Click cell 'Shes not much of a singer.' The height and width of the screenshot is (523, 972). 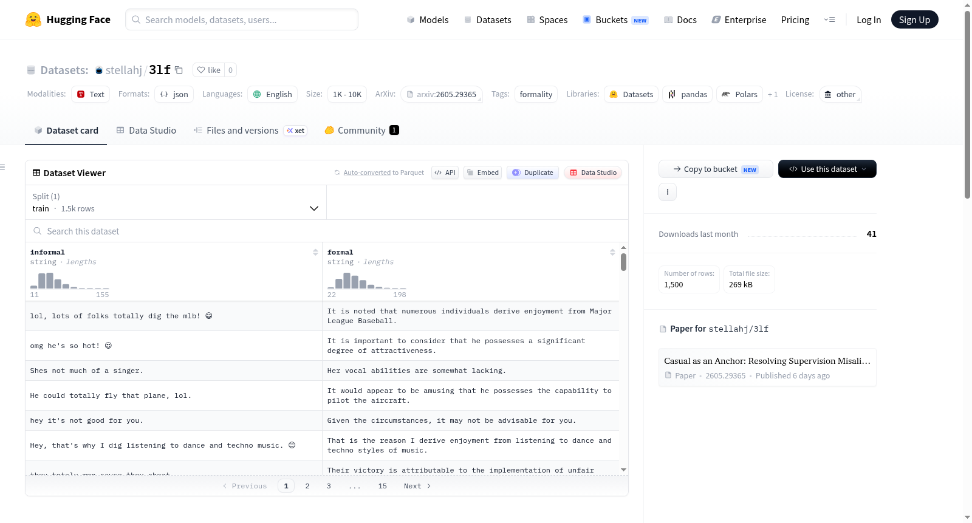[x=174, y=371]
